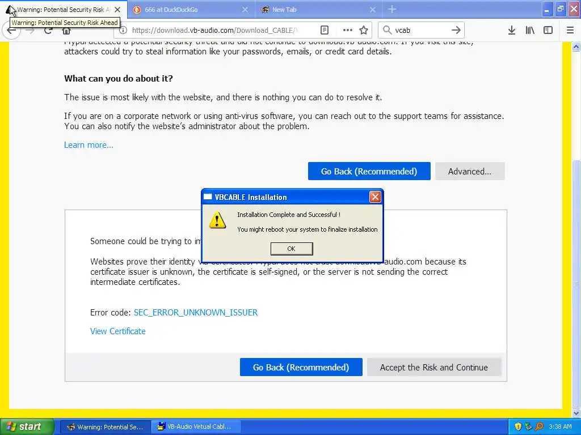Open the Windows start menu
581x435 pixels.
point(27,427)
